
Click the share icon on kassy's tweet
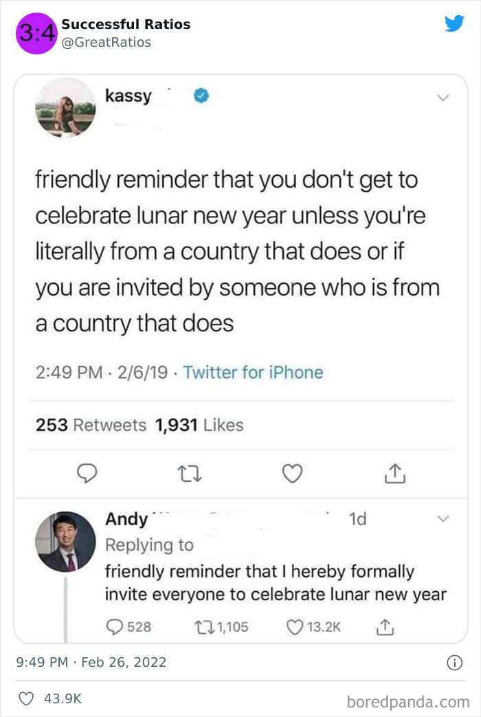394,474
